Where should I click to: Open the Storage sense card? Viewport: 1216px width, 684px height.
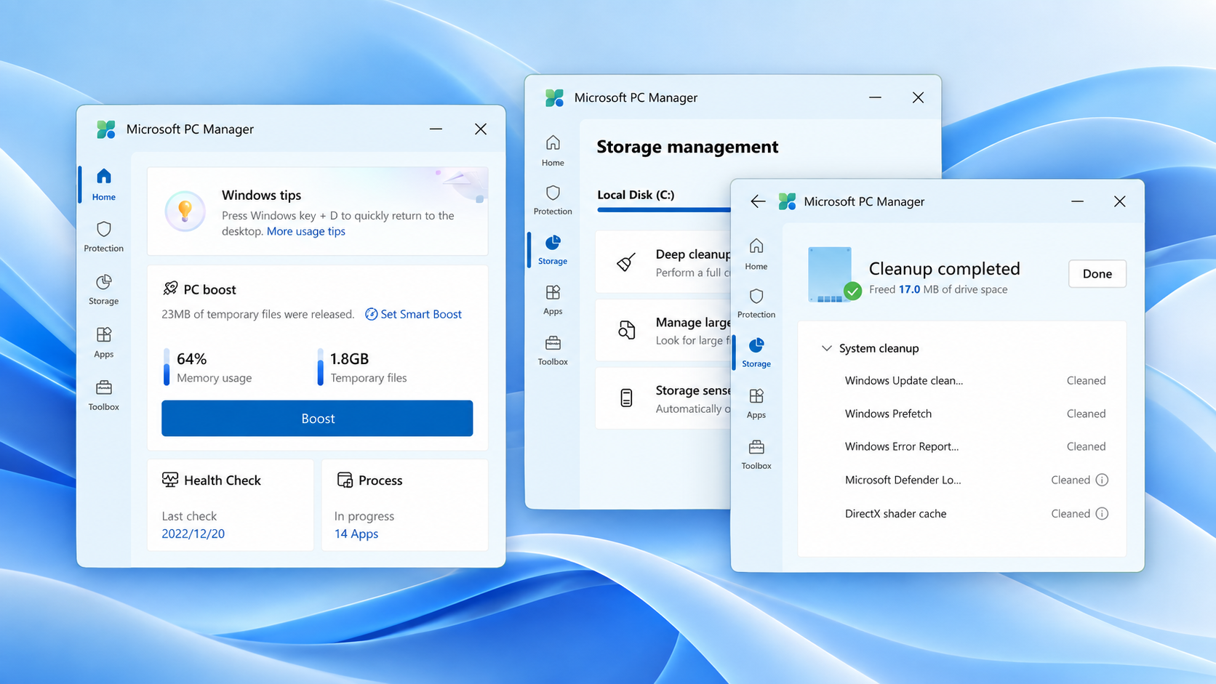663,398
